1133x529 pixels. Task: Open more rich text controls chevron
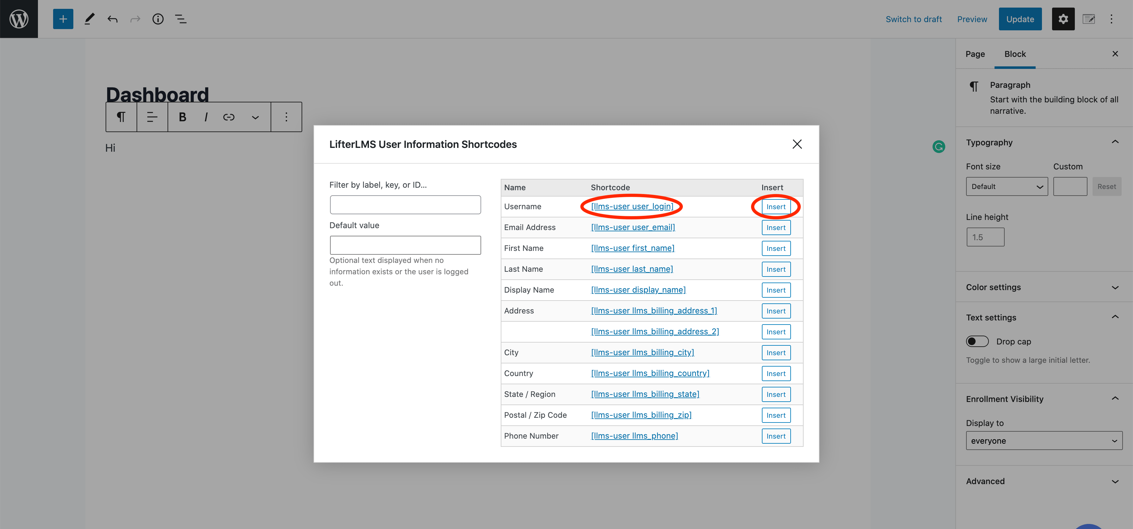[x=255, y=117]
